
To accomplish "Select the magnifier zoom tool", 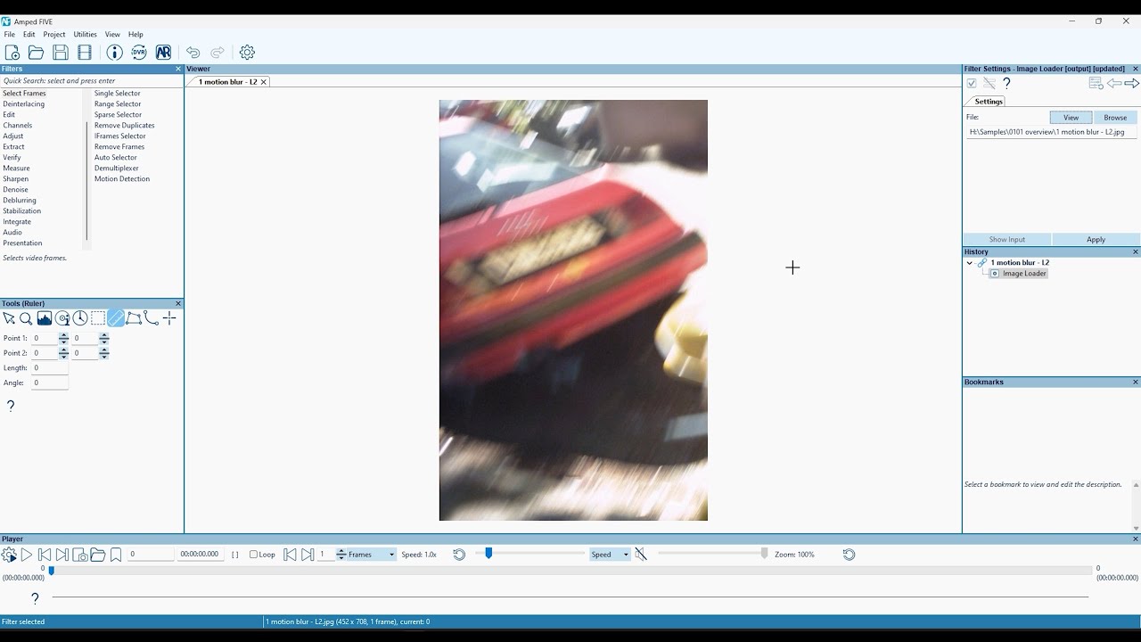I will (26, 318).
